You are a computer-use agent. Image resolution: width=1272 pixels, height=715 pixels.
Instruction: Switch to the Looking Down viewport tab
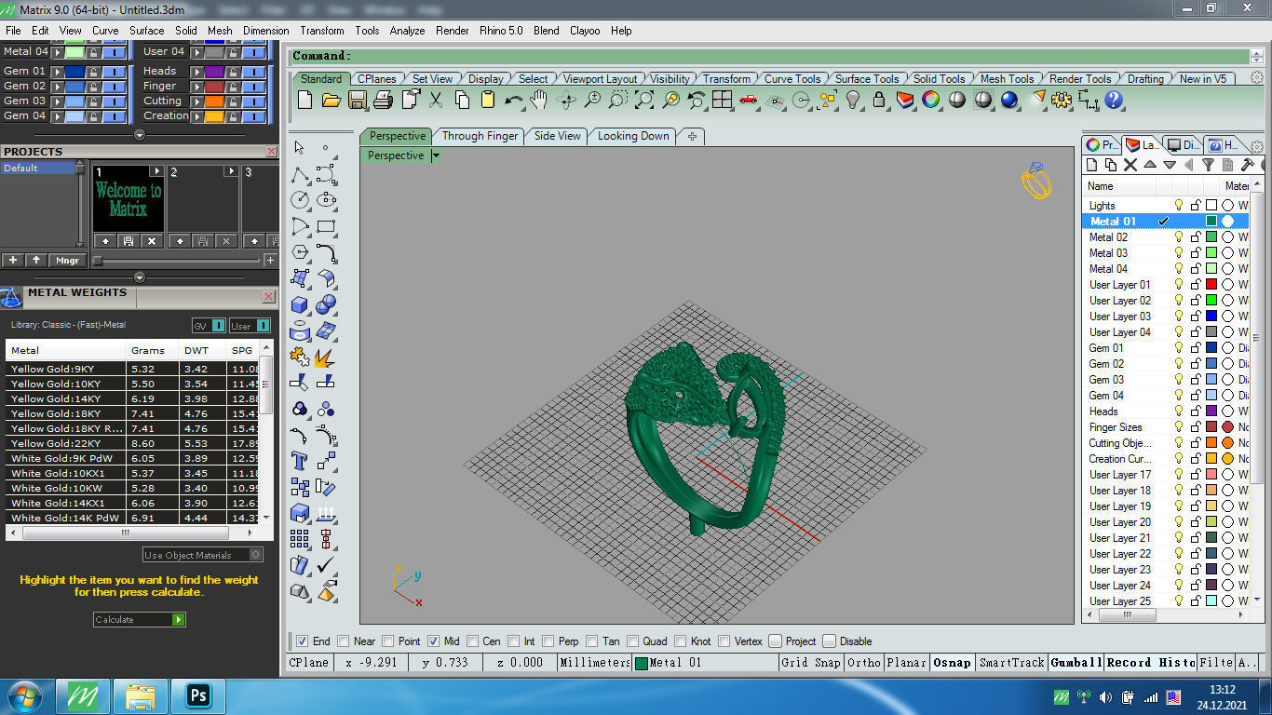pos(633,136)
